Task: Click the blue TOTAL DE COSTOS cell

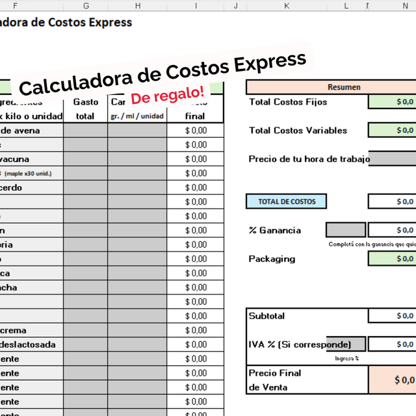Action: coord(287,201)
